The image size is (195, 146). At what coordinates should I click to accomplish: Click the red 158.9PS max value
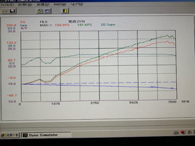click(62, 25)
